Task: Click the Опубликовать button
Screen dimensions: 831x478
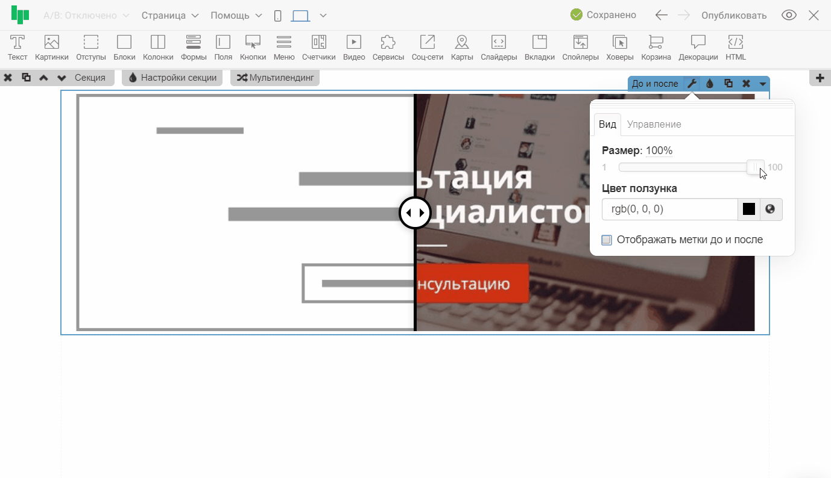Action: pos(734,16)
